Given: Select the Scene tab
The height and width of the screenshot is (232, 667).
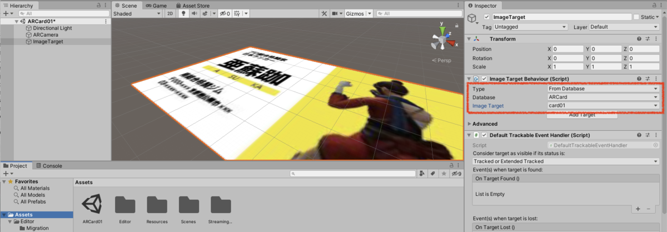Looking at the screenshot, I should click(x=127, y=5).
